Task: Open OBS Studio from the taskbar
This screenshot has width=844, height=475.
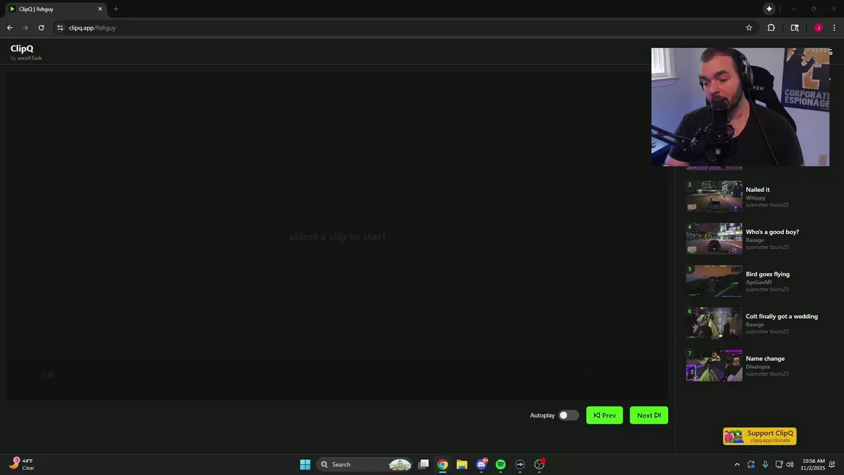Action: coord(539,464)
